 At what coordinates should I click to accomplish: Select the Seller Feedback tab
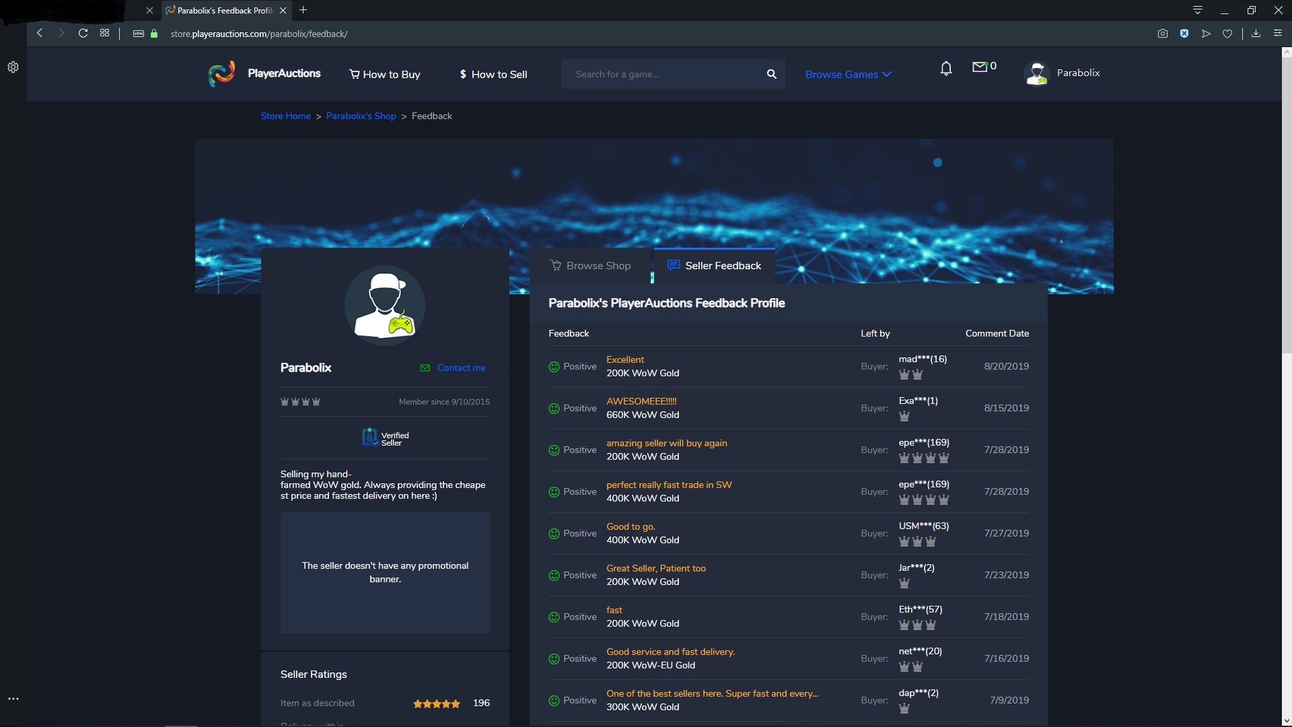714,266
